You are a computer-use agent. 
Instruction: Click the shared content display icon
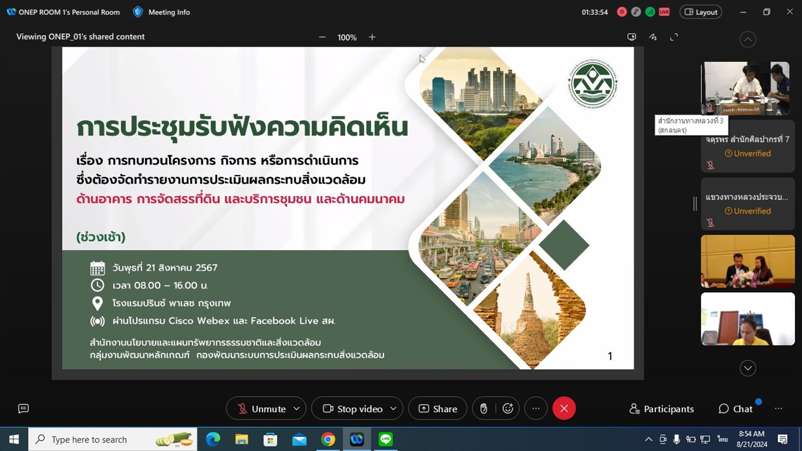click(x=632, y=37)
